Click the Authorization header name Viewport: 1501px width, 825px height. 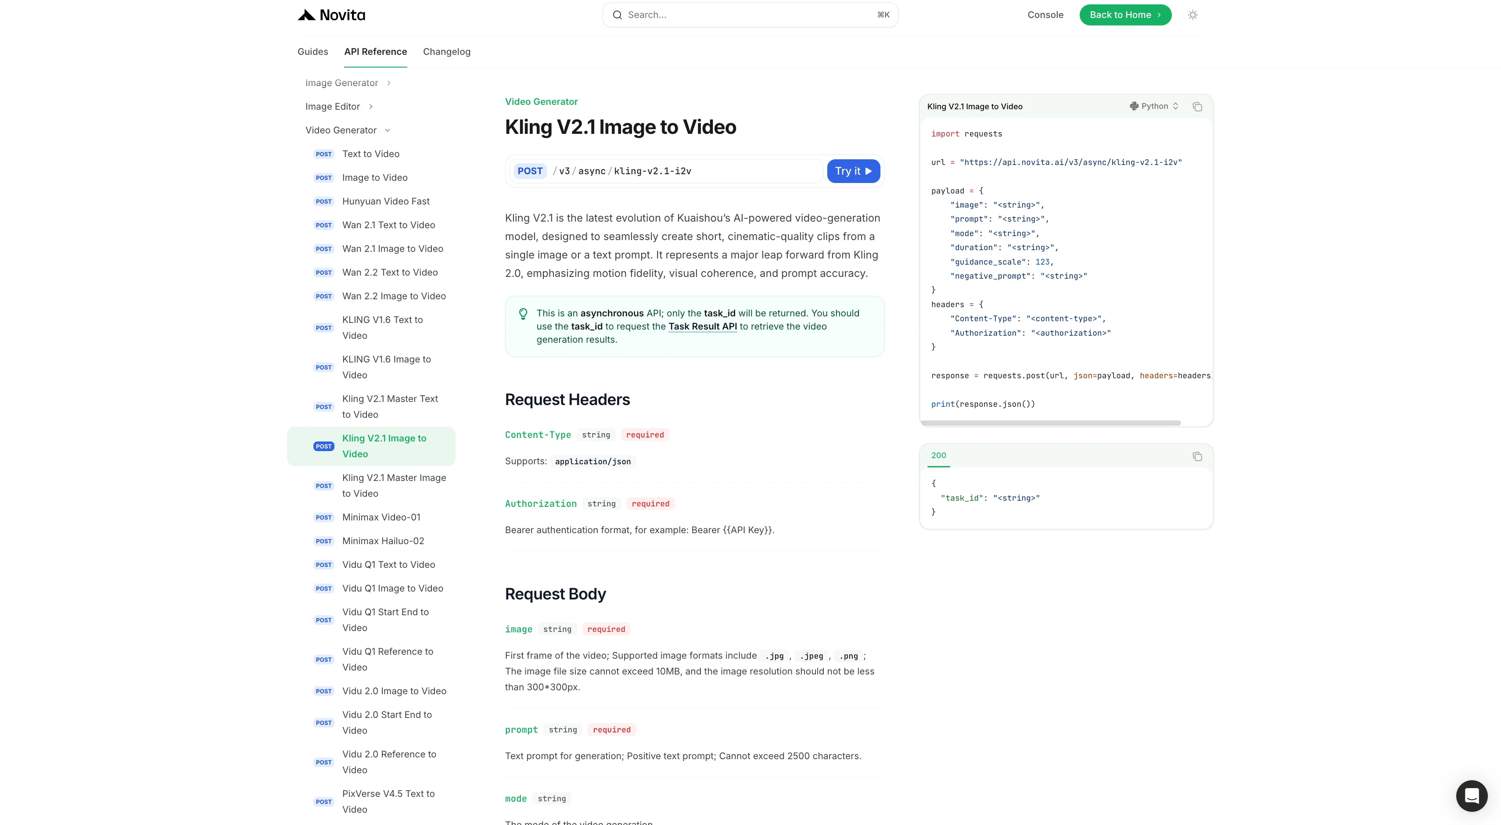click(x=541, y=503)
